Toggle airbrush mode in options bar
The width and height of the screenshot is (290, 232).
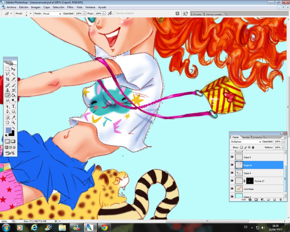tap(110, 13)
